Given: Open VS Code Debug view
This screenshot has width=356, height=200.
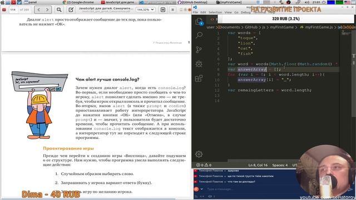Looking at the screenshot, I should (x=199, y=64).
